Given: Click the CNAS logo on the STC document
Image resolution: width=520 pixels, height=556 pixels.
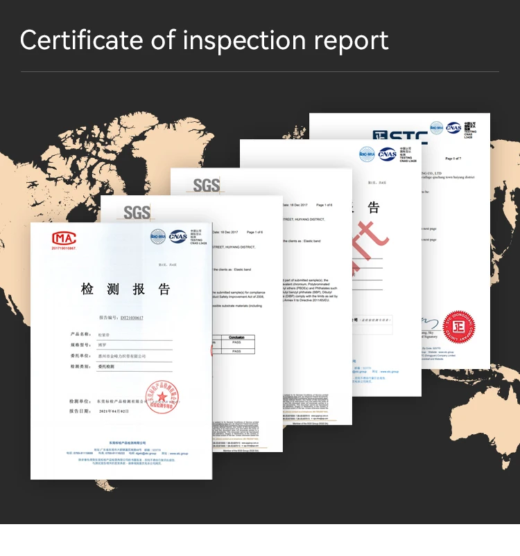Looking at the screenshot, I should (453, 127).
